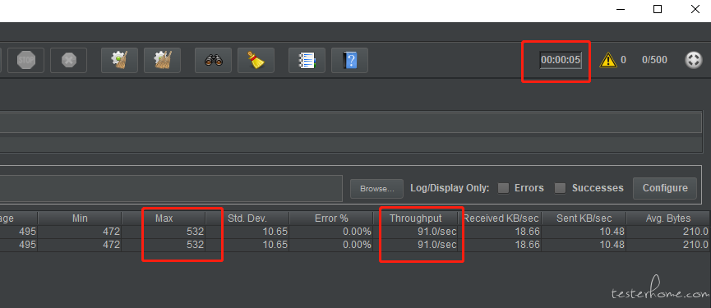The width and height of the screenshot is (711, 308).
Task: Click the Reset Search broom icon
Action: pos(256,60)
